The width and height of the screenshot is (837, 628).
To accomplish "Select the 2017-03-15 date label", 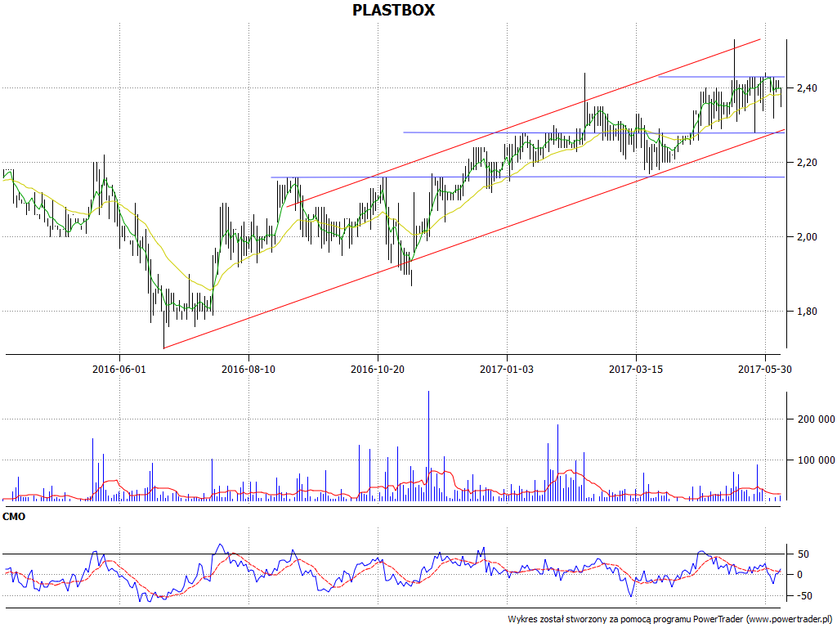I will click(x=636, y=369).
